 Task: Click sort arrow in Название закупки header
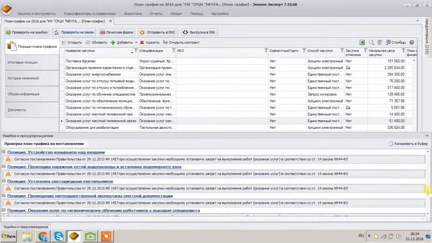coord(132,53)
